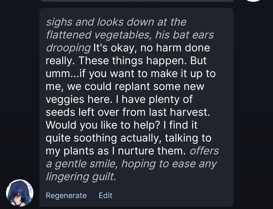Click the italic line 'a gentle smile, hoping to ease any'
Viewport: 273px width, 209px height.
click(132, 164)
